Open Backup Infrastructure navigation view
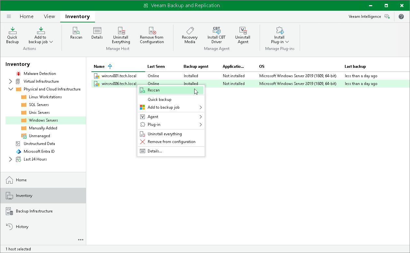The width and height of the screenshot is (410, 253). (43, 211)
